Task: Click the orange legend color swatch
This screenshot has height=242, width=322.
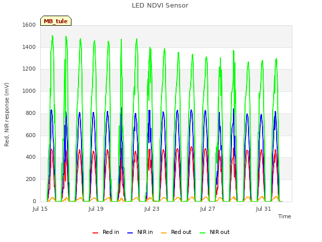Action: pos(164,233)
